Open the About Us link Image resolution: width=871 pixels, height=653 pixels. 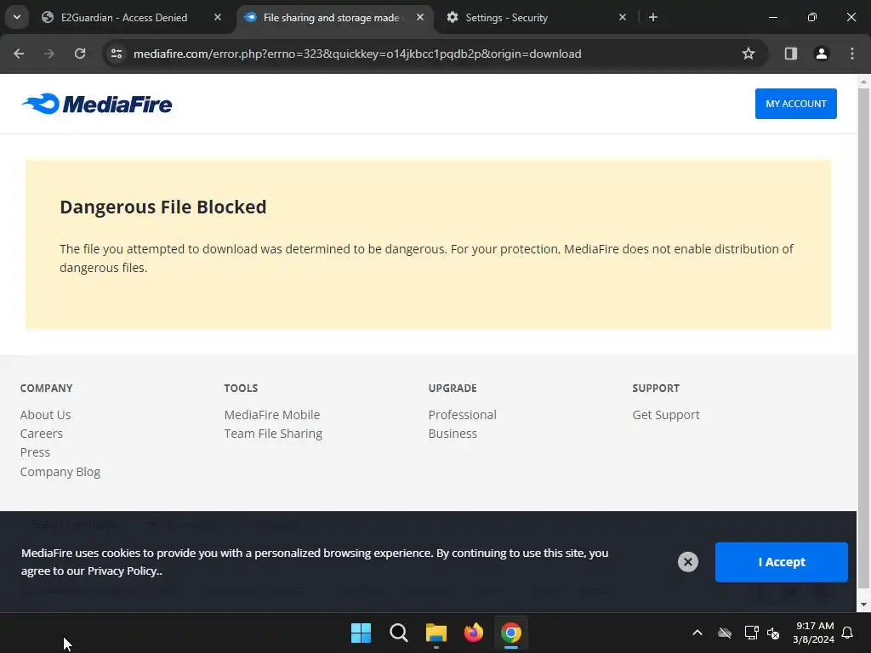point(46,415)
